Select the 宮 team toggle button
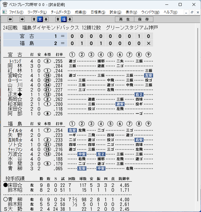The image size is (201, 212). (x=40, y=19)
